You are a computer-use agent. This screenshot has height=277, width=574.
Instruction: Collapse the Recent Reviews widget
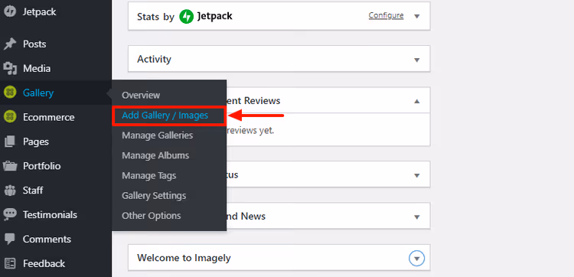[416, 101]
